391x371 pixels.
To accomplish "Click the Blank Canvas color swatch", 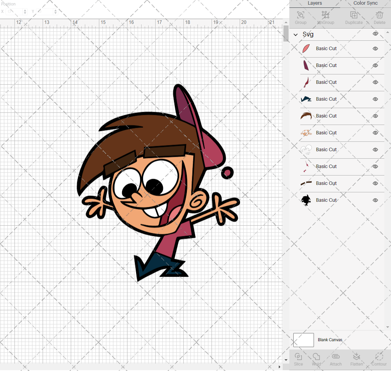I will click(303, 340).
